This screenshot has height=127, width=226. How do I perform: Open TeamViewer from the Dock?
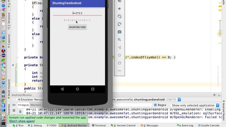(x=3, y=105)
